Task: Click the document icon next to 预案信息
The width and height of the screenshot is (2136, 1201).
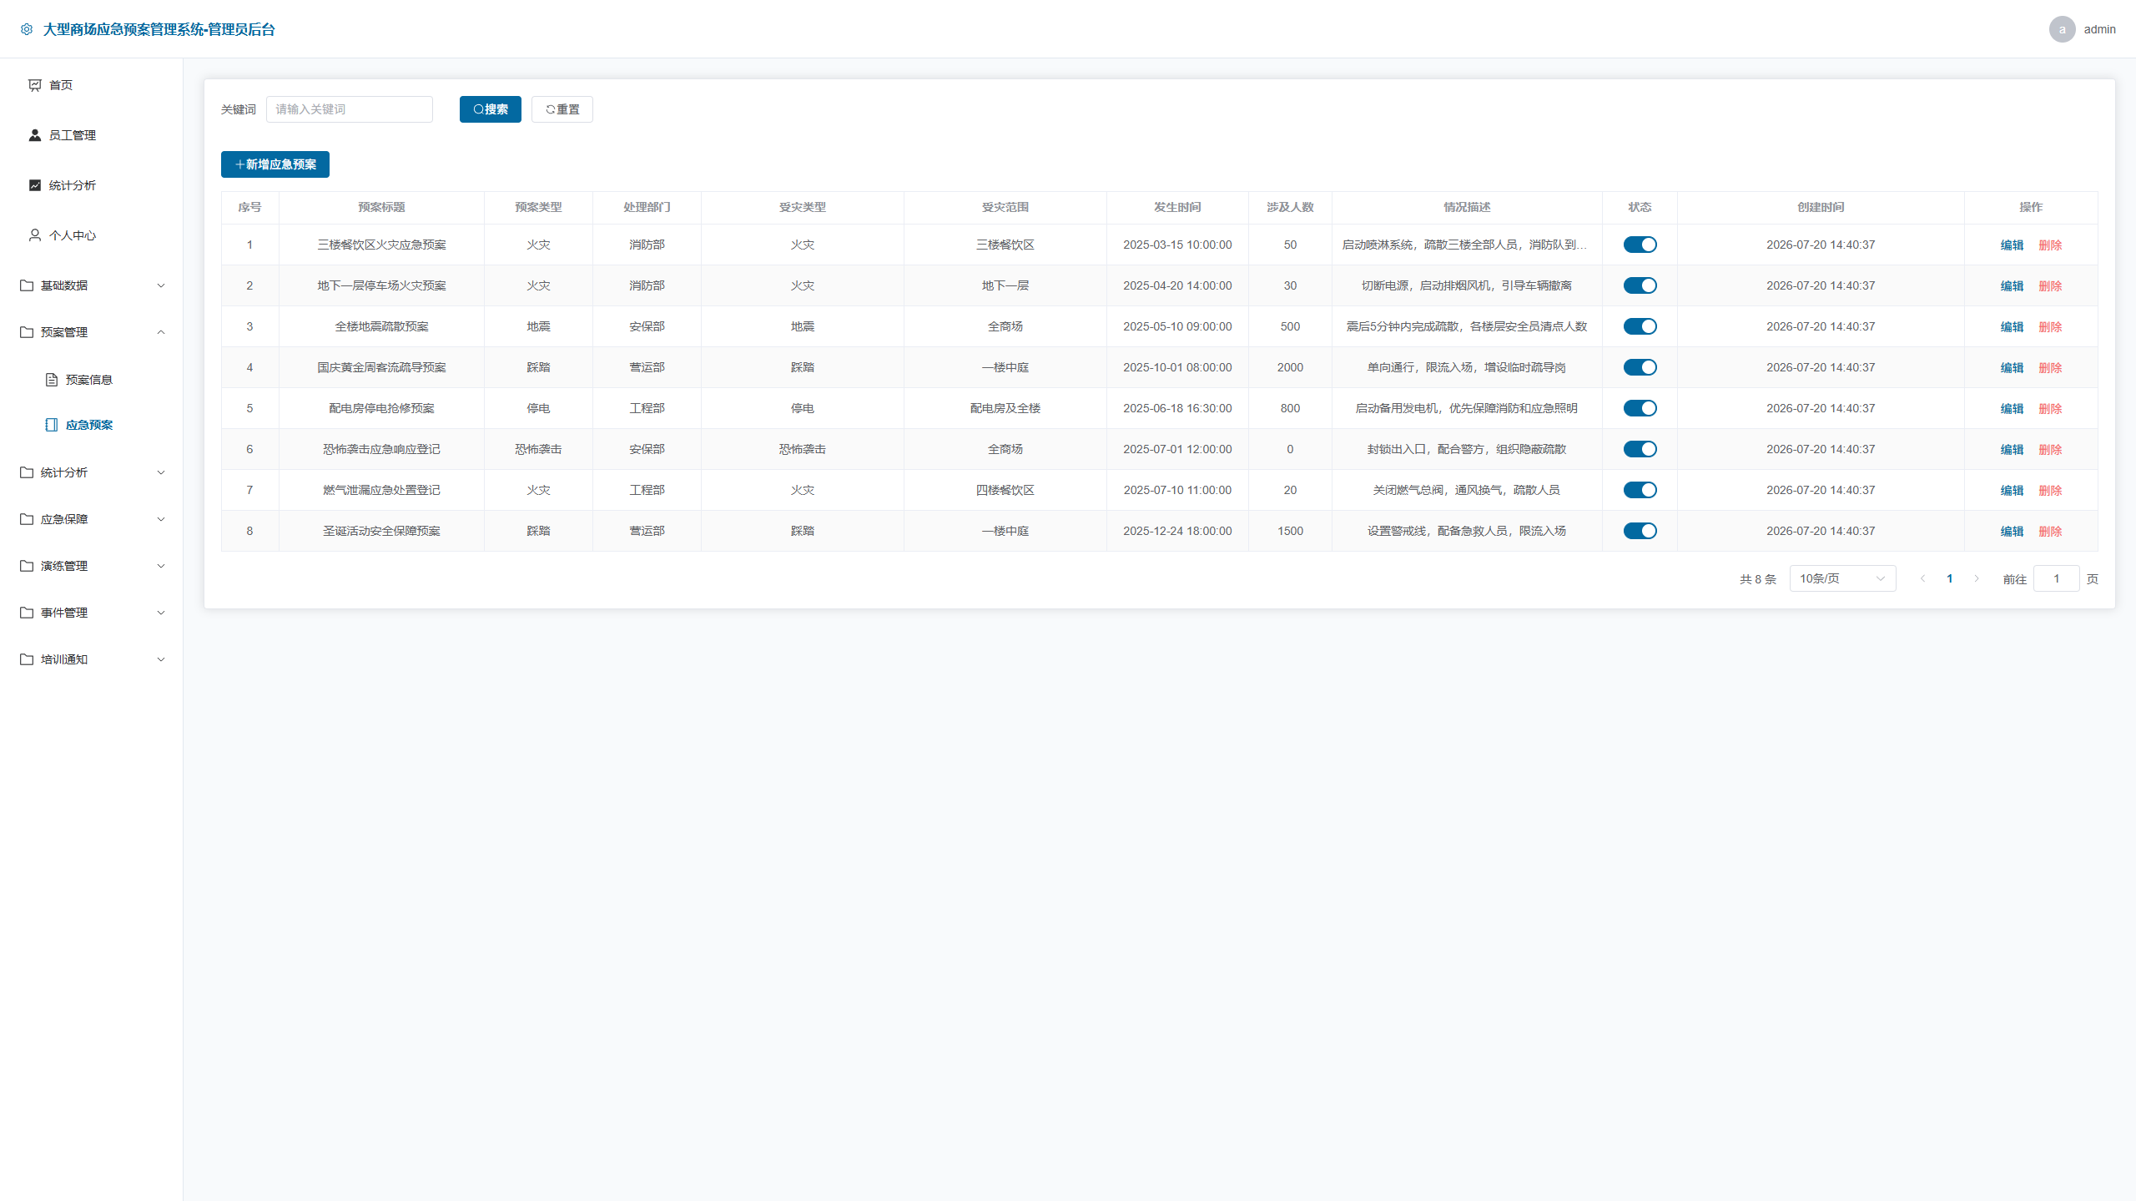Action: tap(52, 380)
